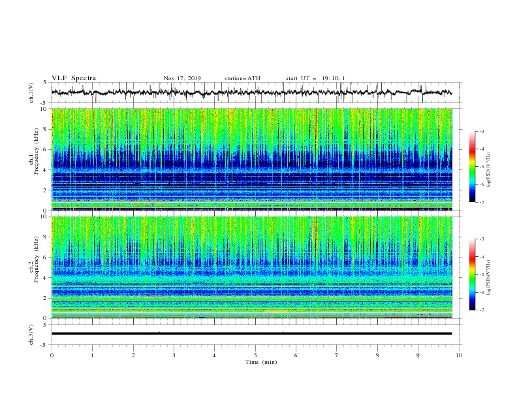Select the date text "Nov.17, 2019"
The height and width of the screenshot is (399, 517).
(x=182, y=78)
